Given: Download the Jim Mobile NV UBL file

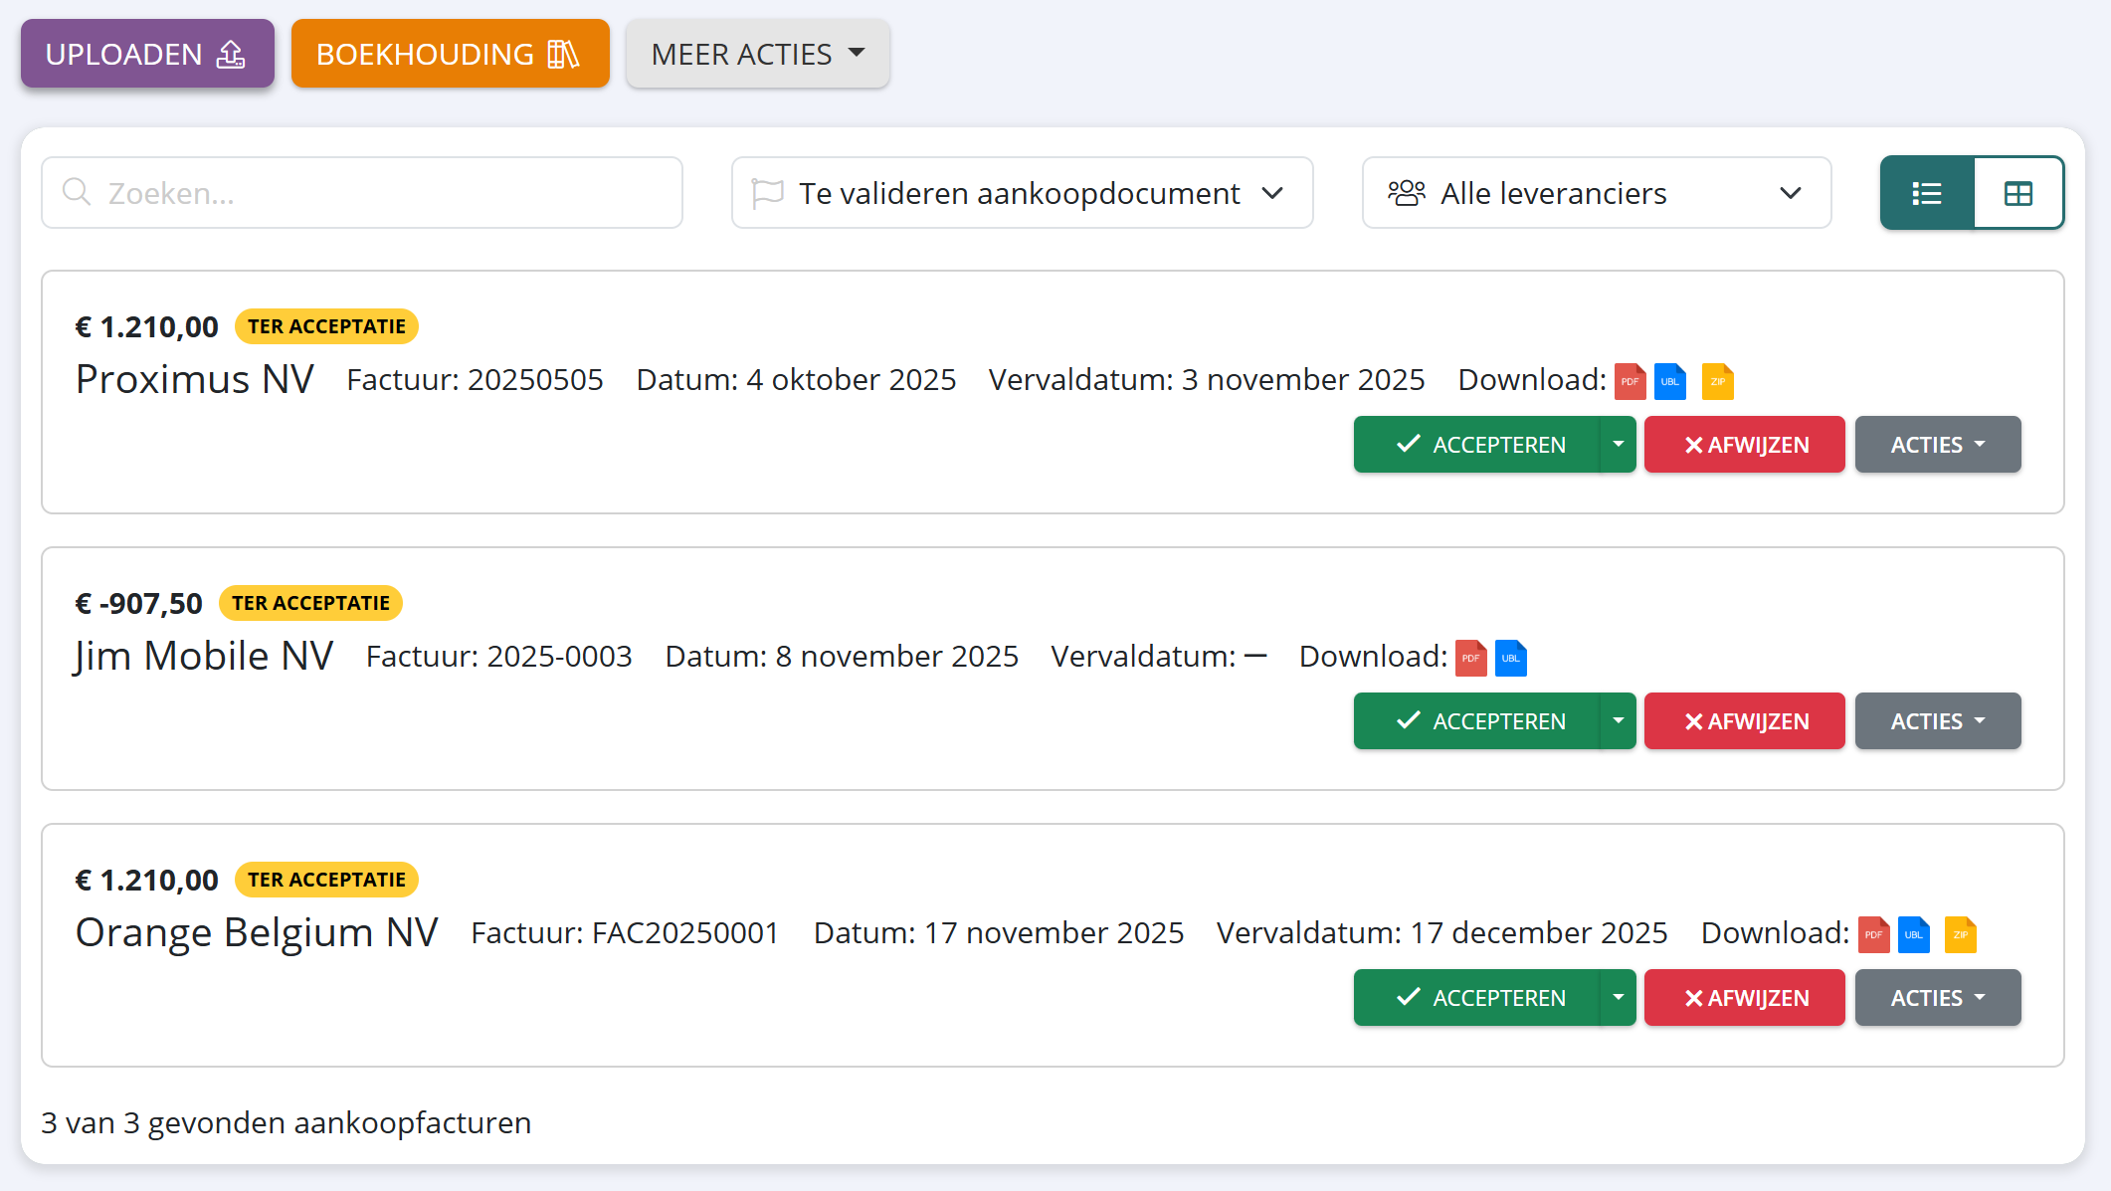Looking at the screenshot, I should 1510,658.
